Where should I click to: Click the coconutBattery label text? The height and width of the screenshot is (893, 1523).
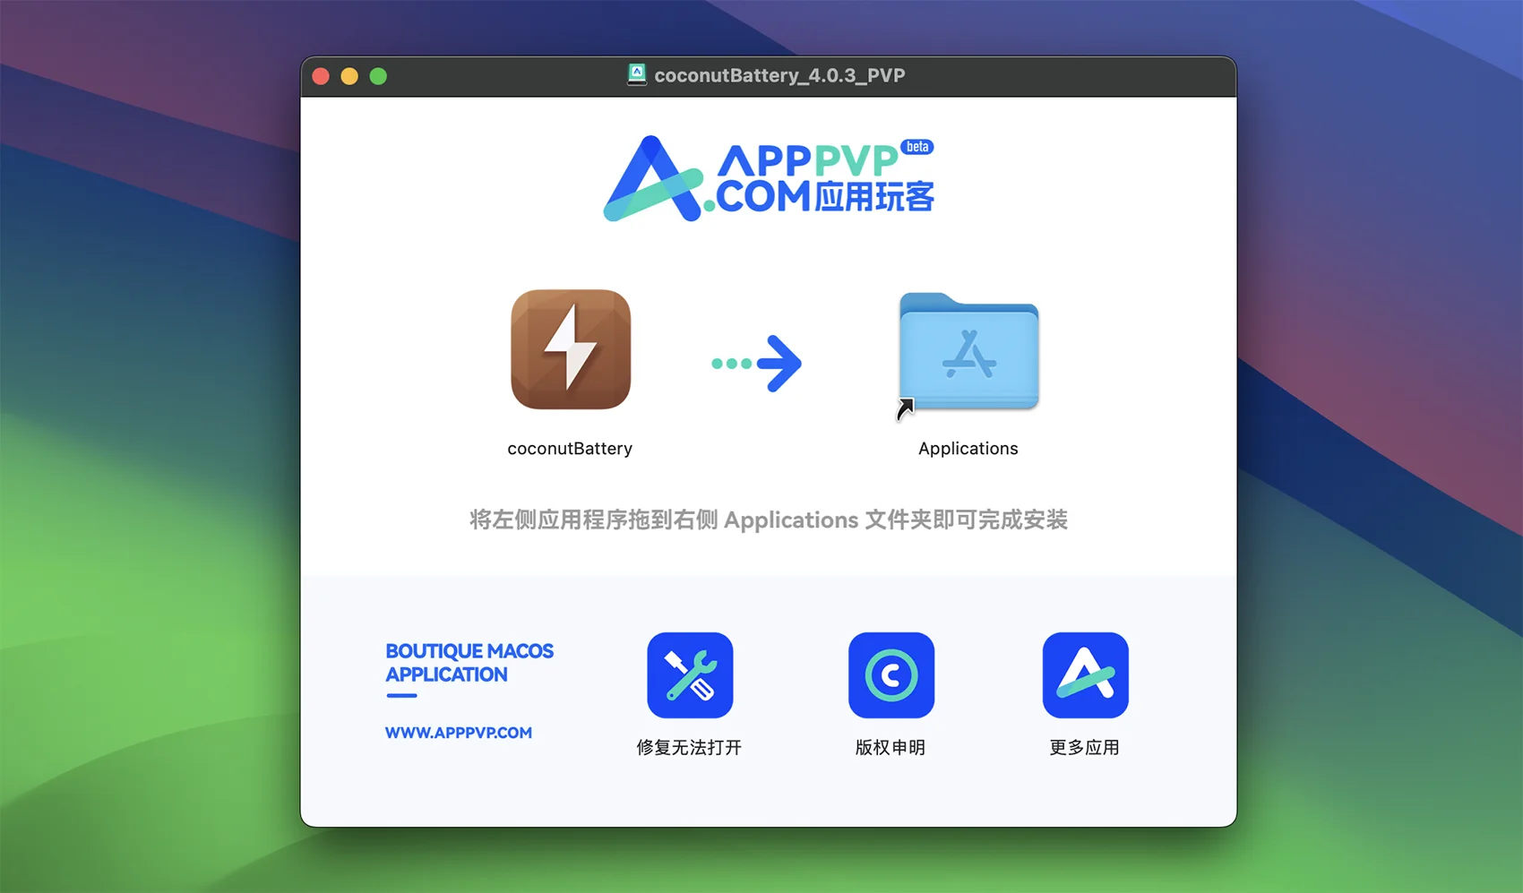570,449
